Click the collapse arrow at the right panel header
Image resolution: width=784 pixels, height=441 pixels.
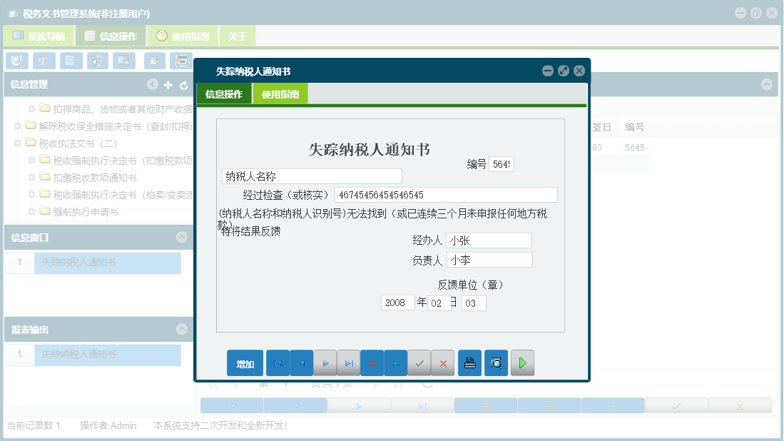[x=766, y=84]
